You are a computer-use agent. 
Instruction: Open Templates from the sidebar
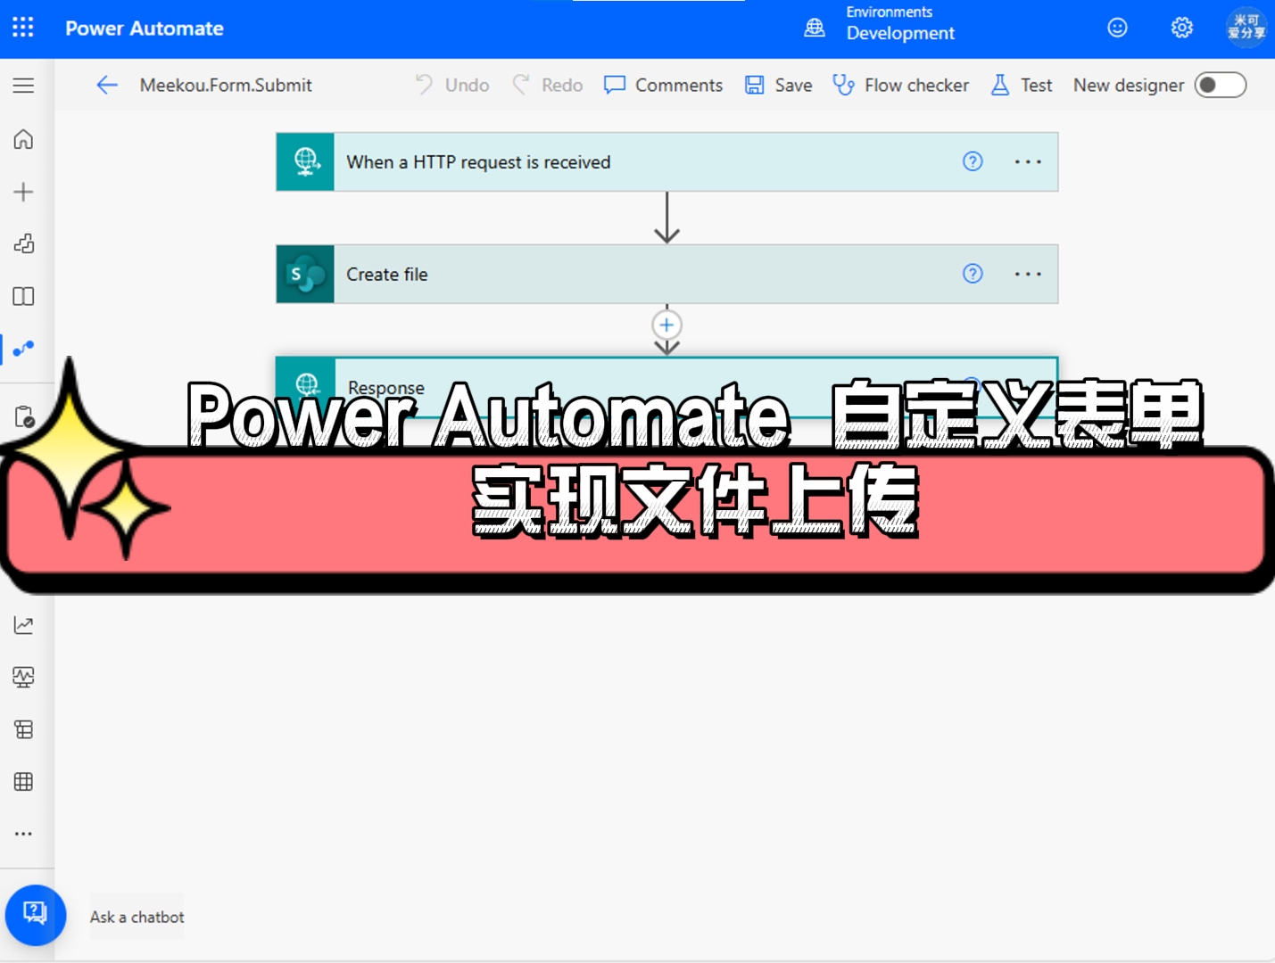pyautogui.click(x=23, y=243)
